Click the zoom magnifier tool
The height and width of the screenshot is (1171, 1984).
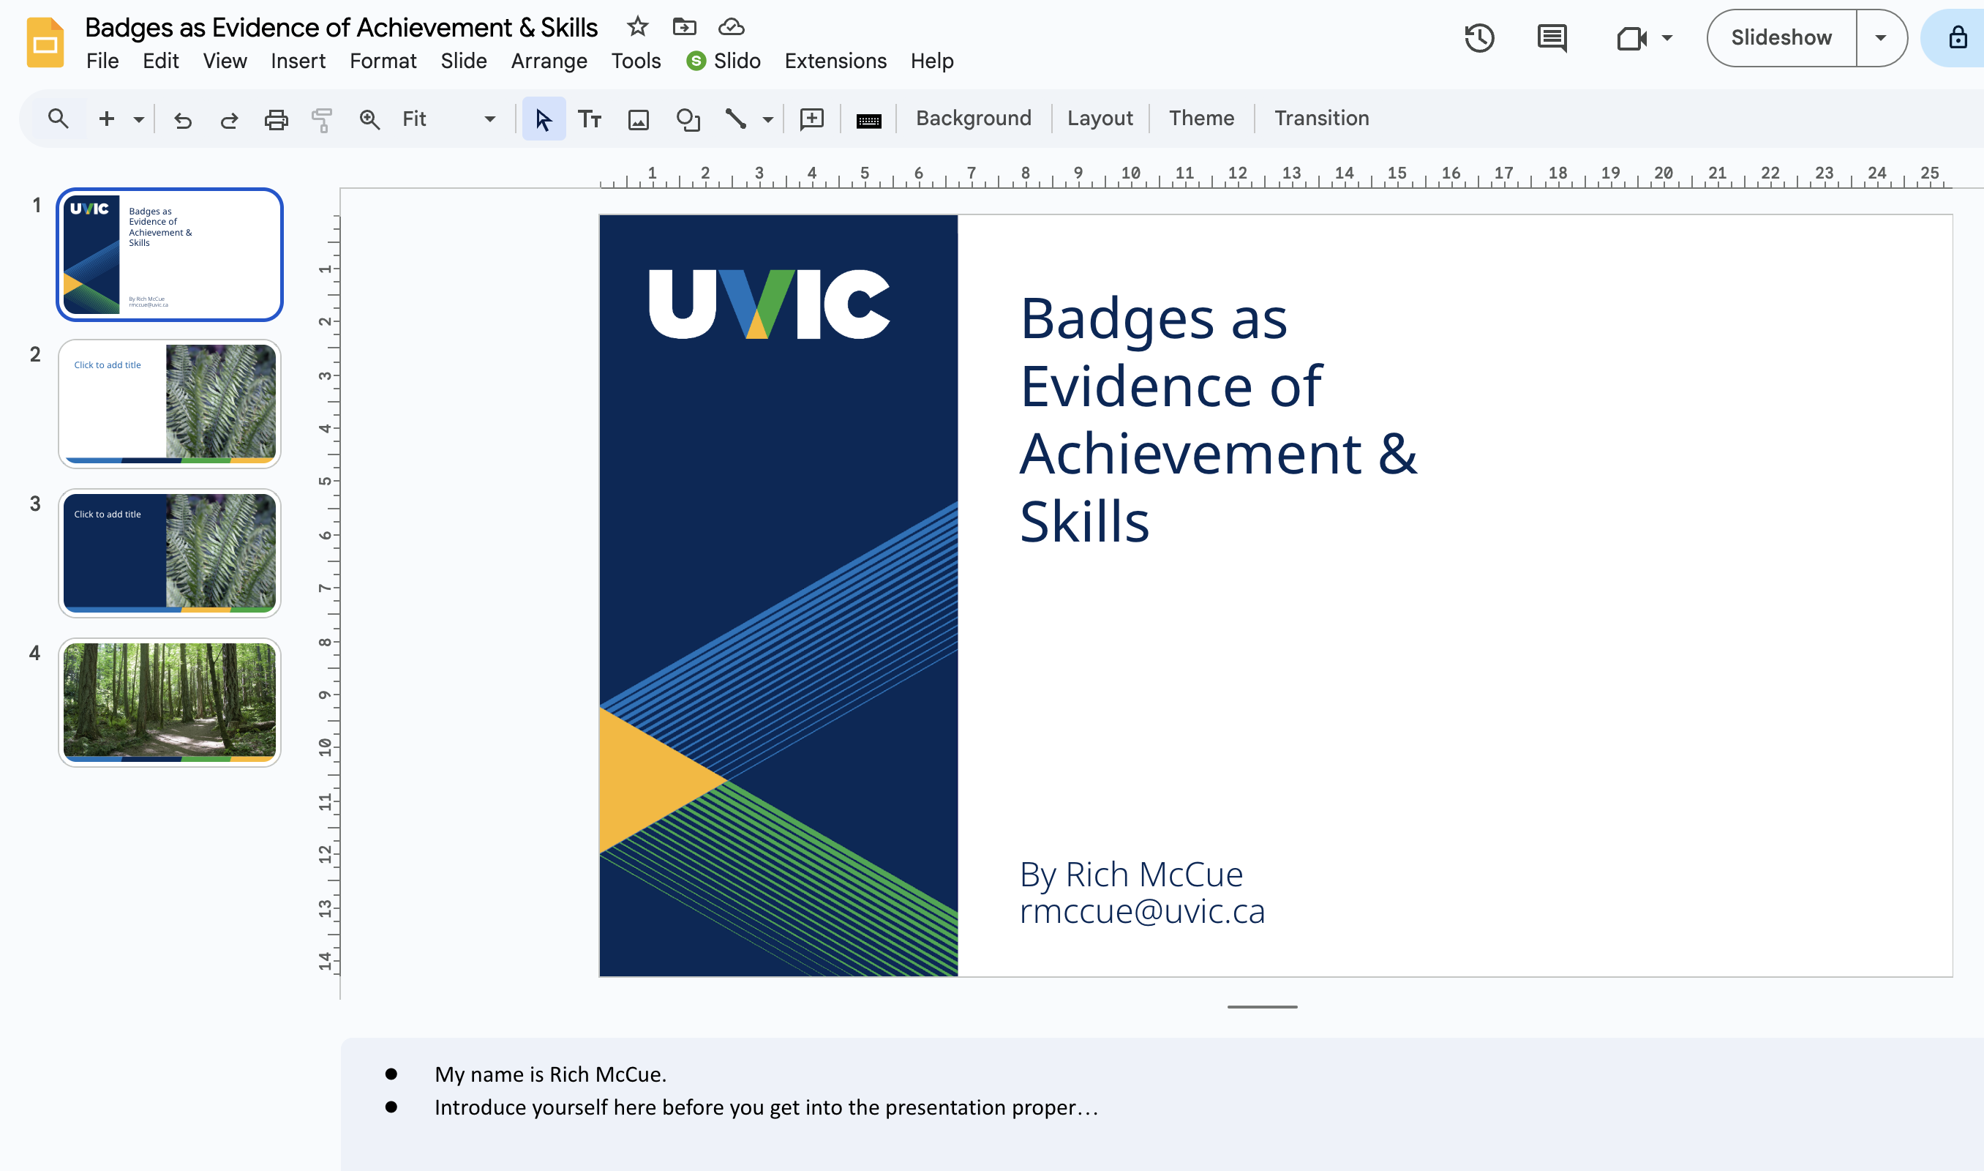[369, 119]
